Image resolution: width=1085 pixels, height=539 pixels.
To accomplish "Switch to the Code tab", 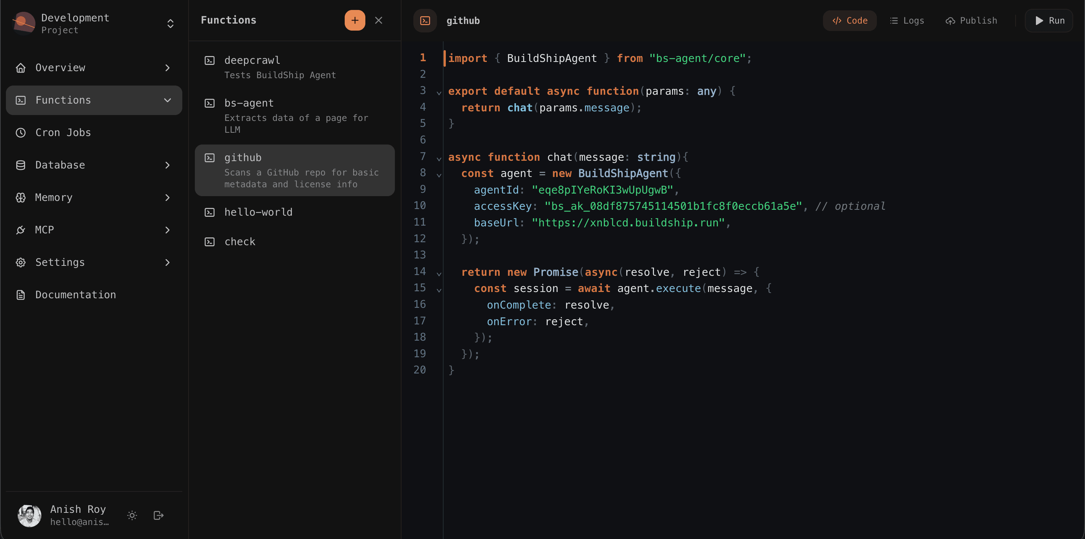I will tap(849, 20).
